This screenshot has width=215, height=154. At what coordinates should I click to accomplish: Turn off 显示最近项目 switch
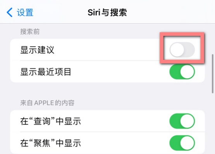point(182,72)
